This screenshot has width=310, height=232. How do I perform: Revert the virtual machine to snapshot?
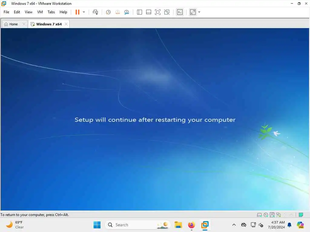[x=117, y=12]
